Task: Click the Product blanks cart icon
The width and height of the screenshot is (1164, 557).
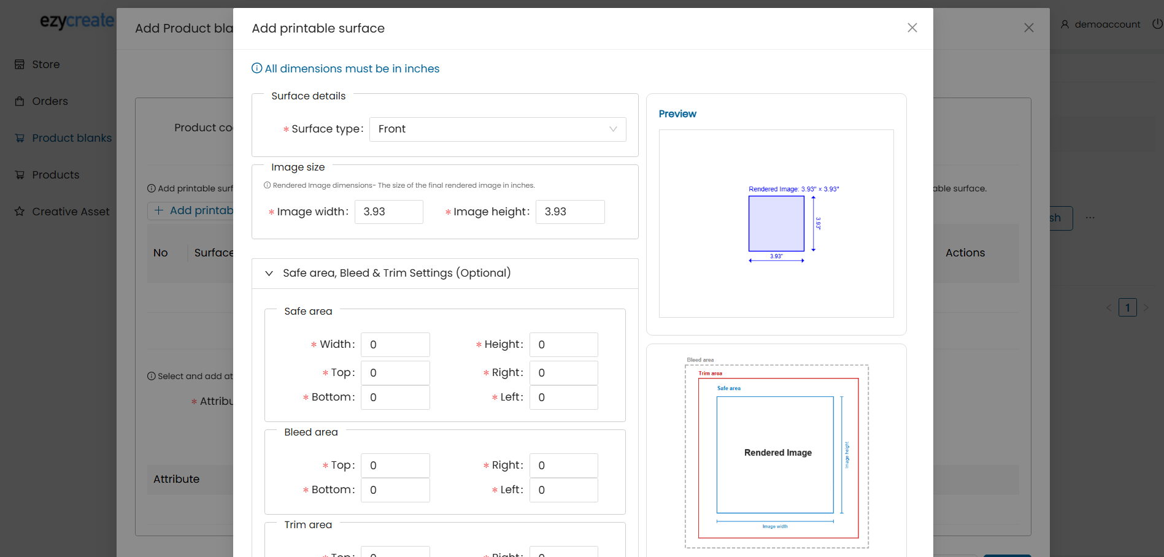Action: [x=20, y=138]
